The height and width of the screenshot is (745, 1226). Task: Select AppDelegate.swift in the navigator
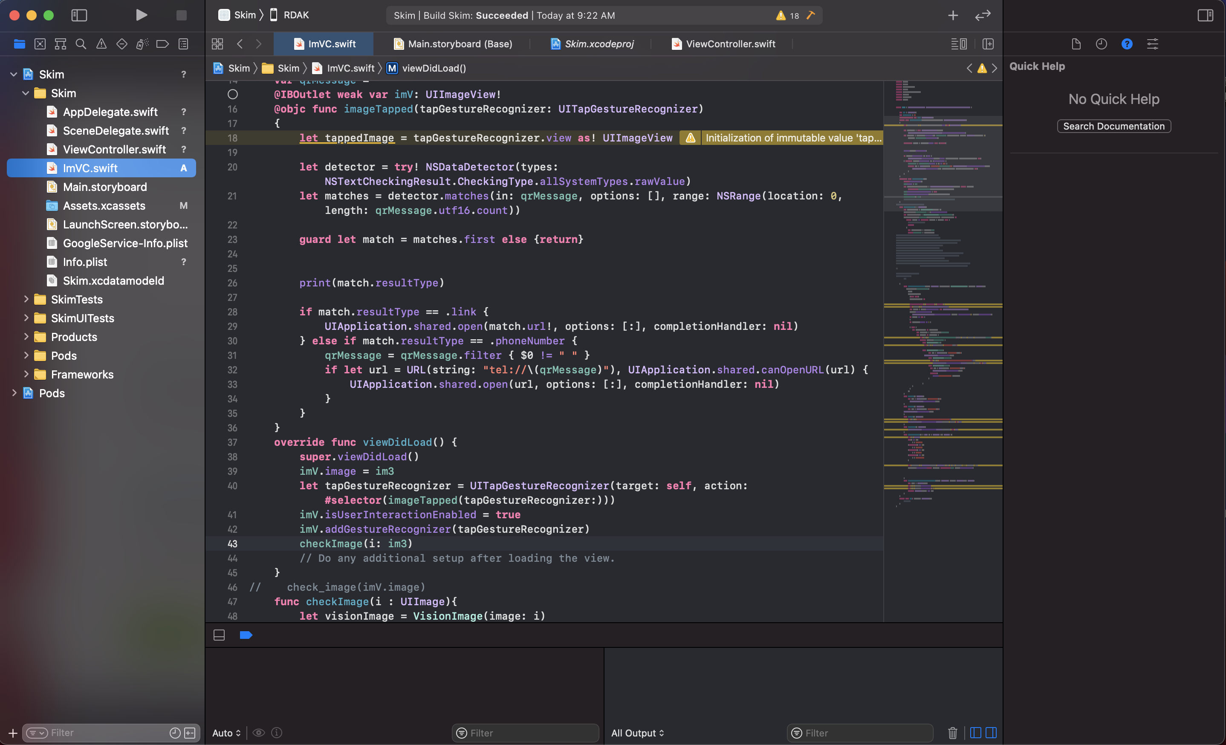click(110, 112)
